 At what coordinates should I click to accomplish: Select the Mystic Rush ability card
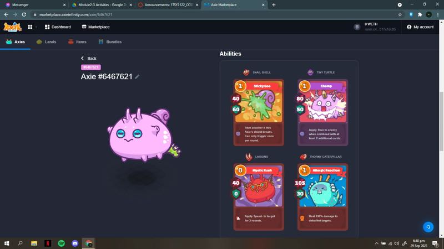pos(259,196)
